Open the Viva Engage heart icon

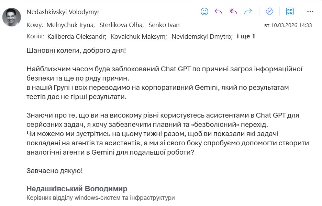tap(269, 12)
